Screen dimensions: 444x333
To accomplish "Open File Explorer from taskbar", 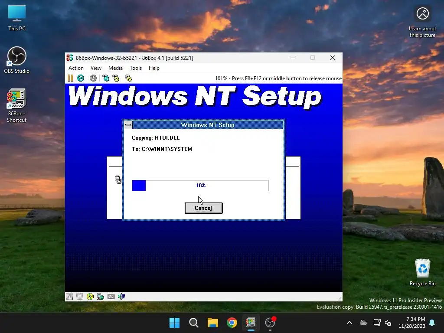I will tap(212, 323).
